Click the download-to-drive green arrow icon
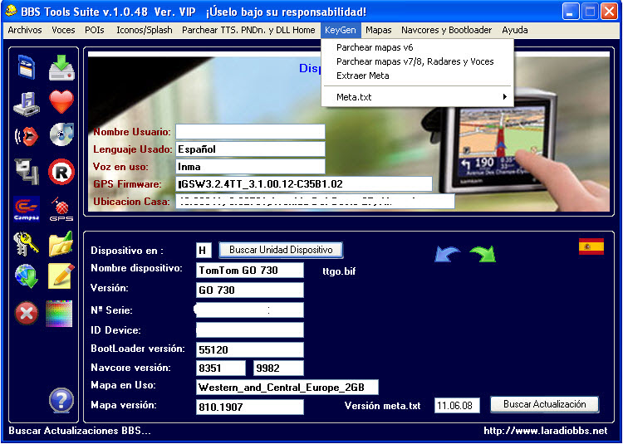The image size is (623, 444). (x=61, y=67)
